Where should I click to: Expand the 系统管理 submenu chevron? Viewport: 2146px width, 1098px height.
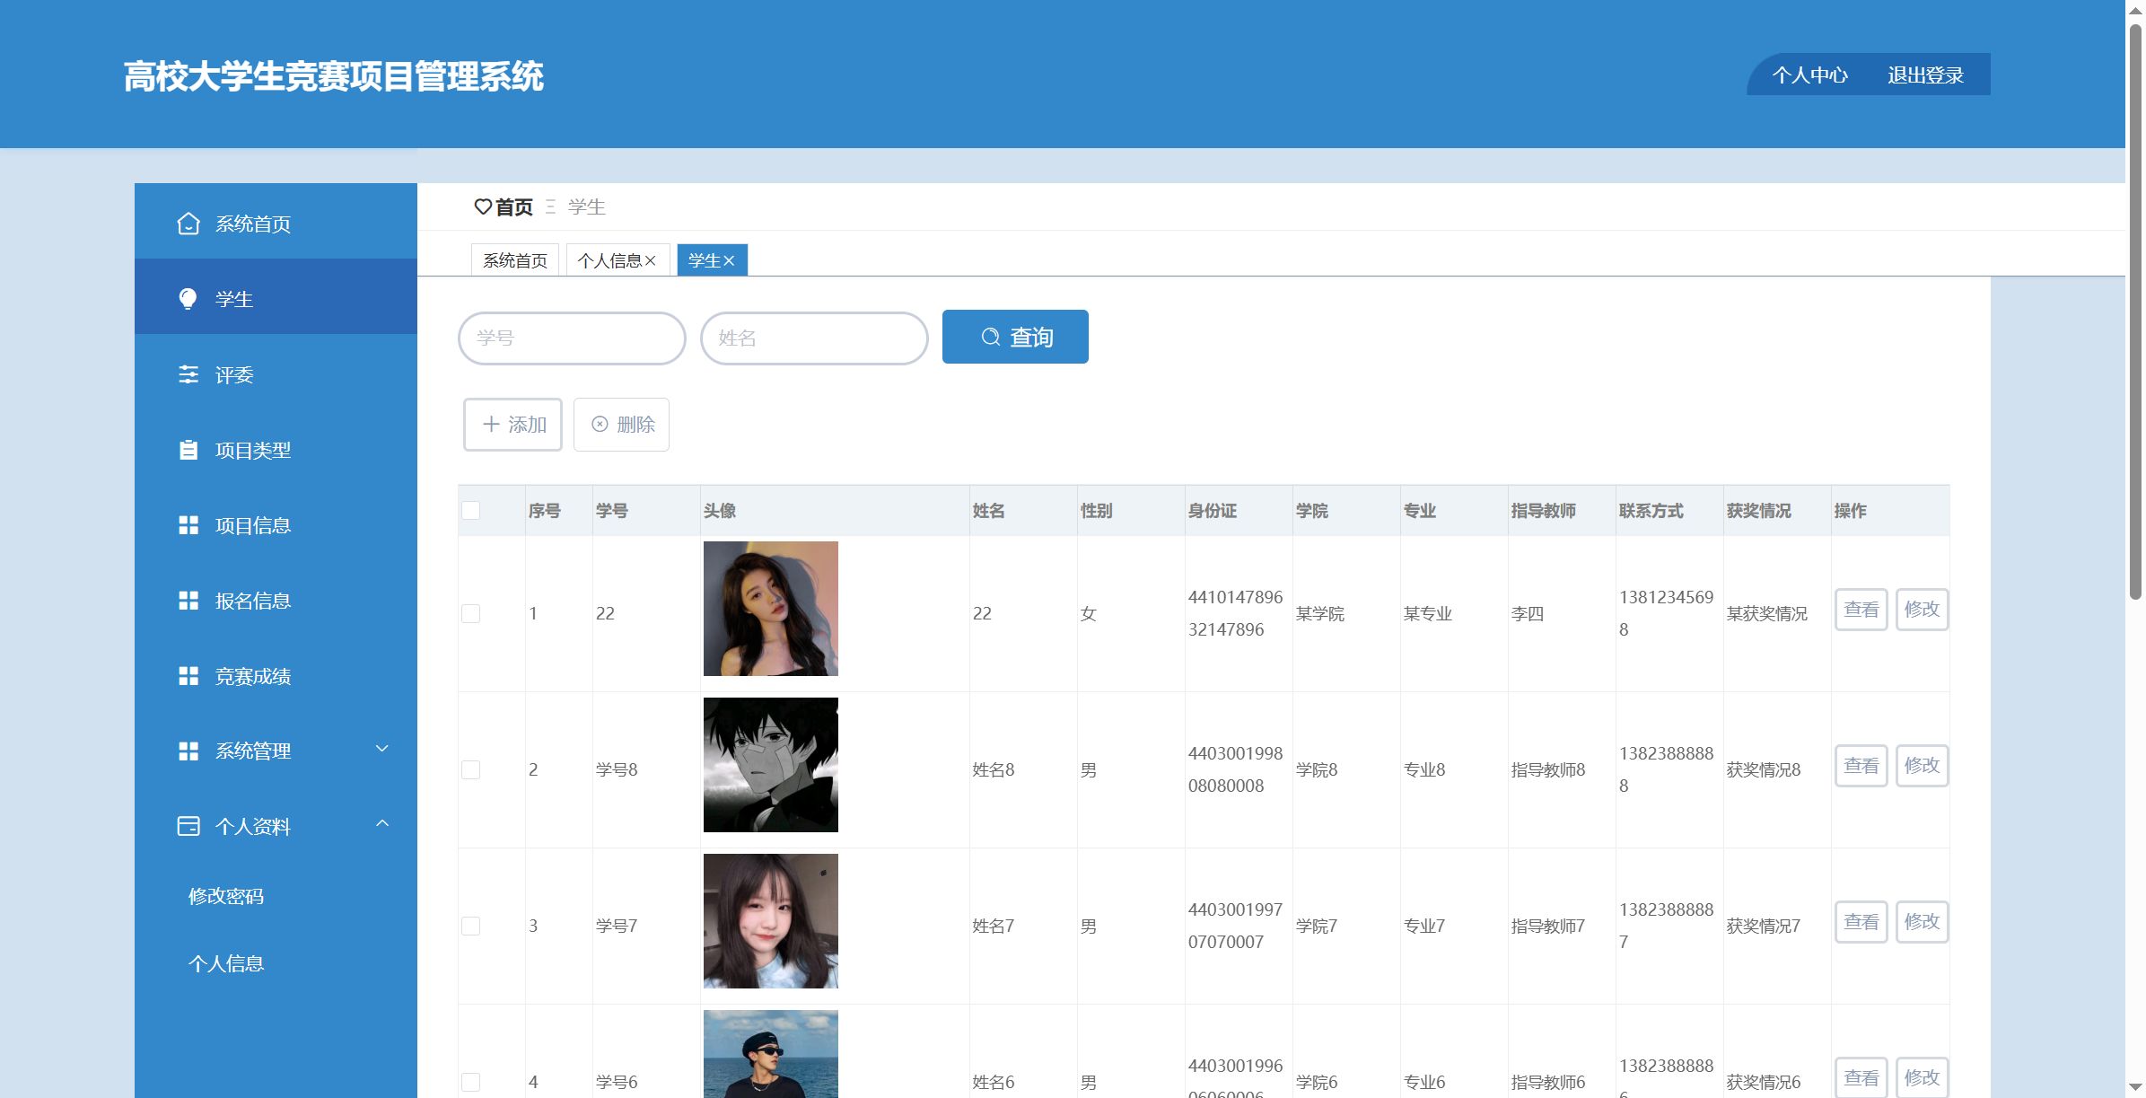[x=382, y=749]
